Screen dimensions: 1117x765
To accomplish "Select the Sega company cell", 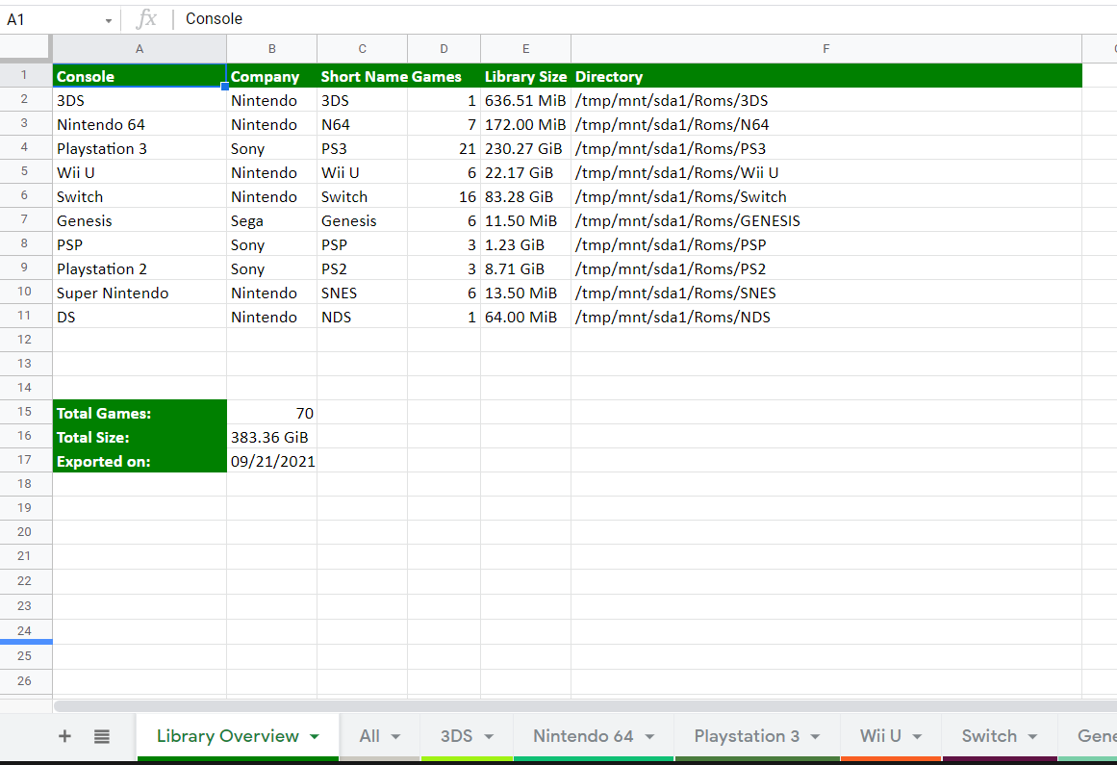I will (x=272, y=220).
